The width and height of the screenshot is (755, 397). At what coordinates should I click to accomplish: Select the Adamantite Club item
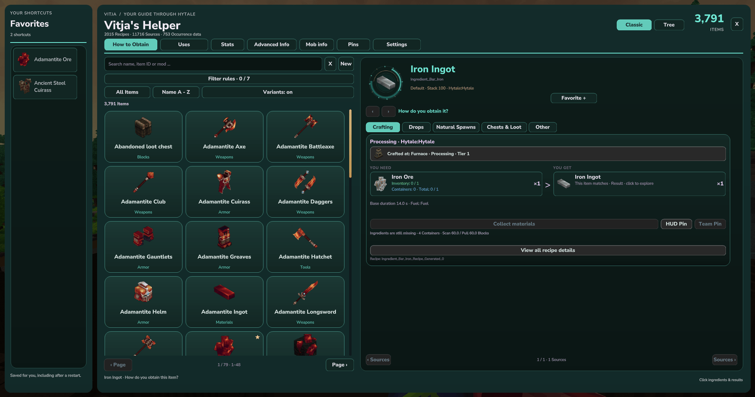click(143, 192)
